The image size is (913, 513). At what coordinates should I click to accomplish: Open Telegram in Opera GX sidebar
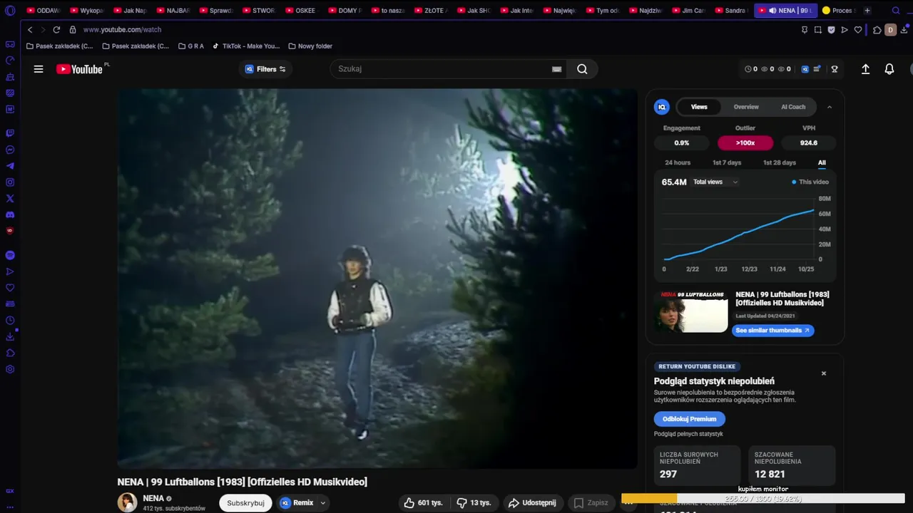point(10,166)
